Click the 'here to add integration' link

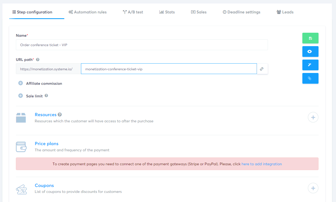[262, 164]
